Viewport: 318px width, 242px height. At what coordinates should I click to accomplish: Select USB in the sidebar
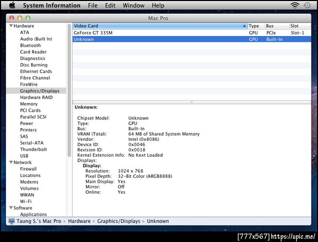coord(24,156)
